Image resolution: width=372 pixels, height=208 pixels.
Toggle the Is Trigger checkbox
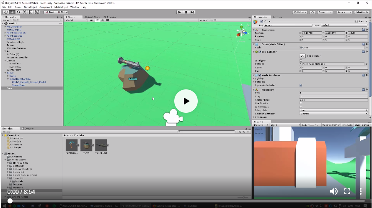point(301,61)
